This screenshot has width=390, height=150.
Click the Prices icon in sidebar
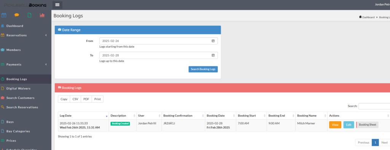coord(3,141)
